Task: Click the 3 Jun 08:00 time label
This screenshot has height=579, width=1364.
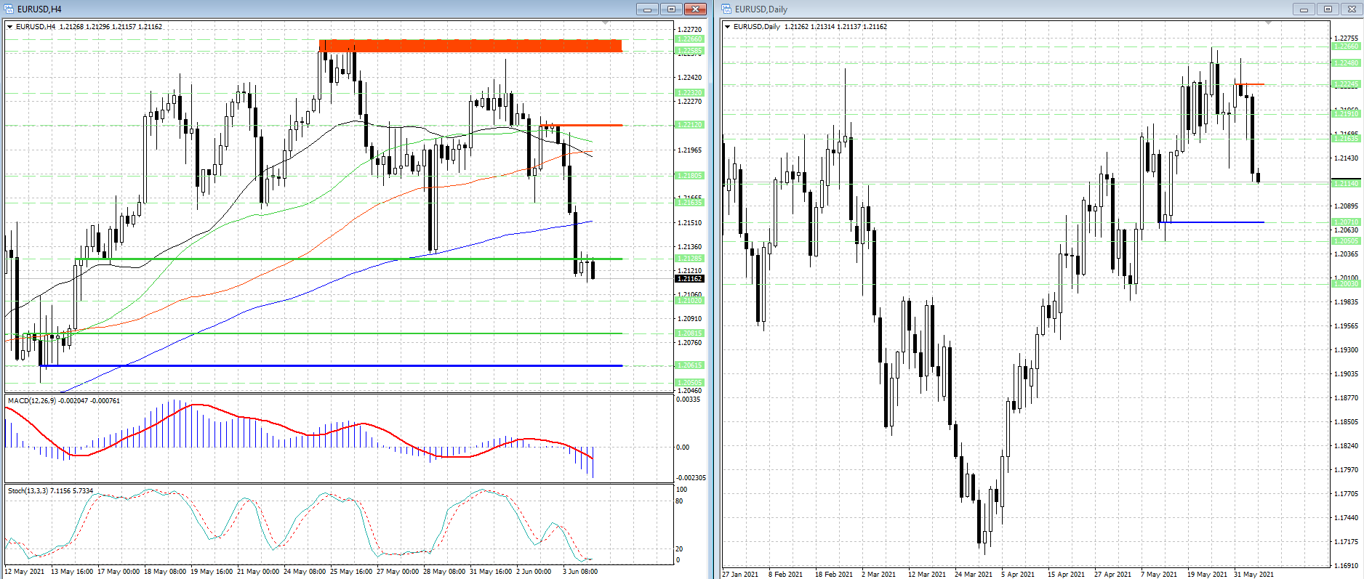Action: 580,572
